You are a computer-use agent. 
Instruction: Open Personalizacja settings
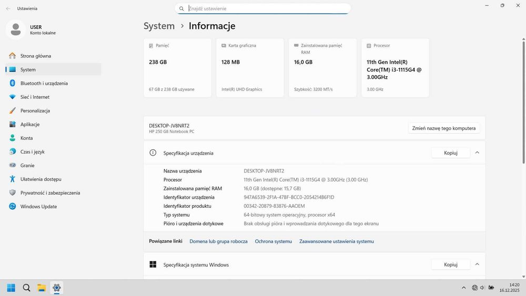(x=53, y=110)
